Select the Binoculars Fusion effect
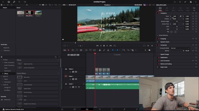 [38, 77]
